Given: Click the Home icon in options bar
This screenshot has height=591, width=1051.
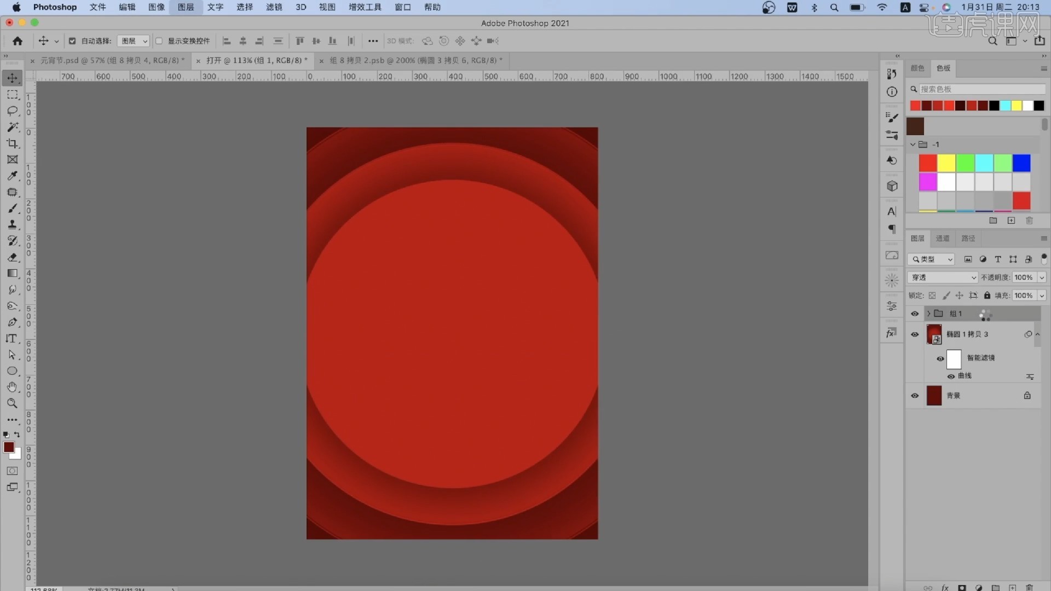Looking at the screenshot, I should click(18, 41).
